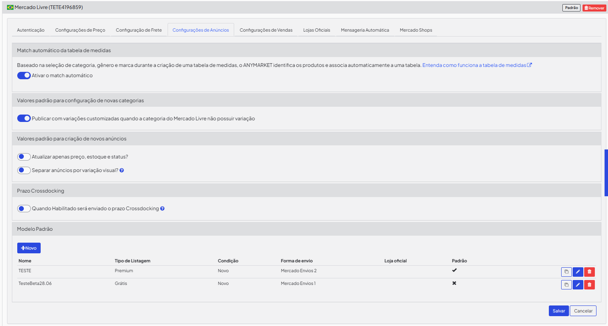Go to Lojas Oficiais tab
The height and width of the screenshot is (326, 608).
(x=317, y=30)
